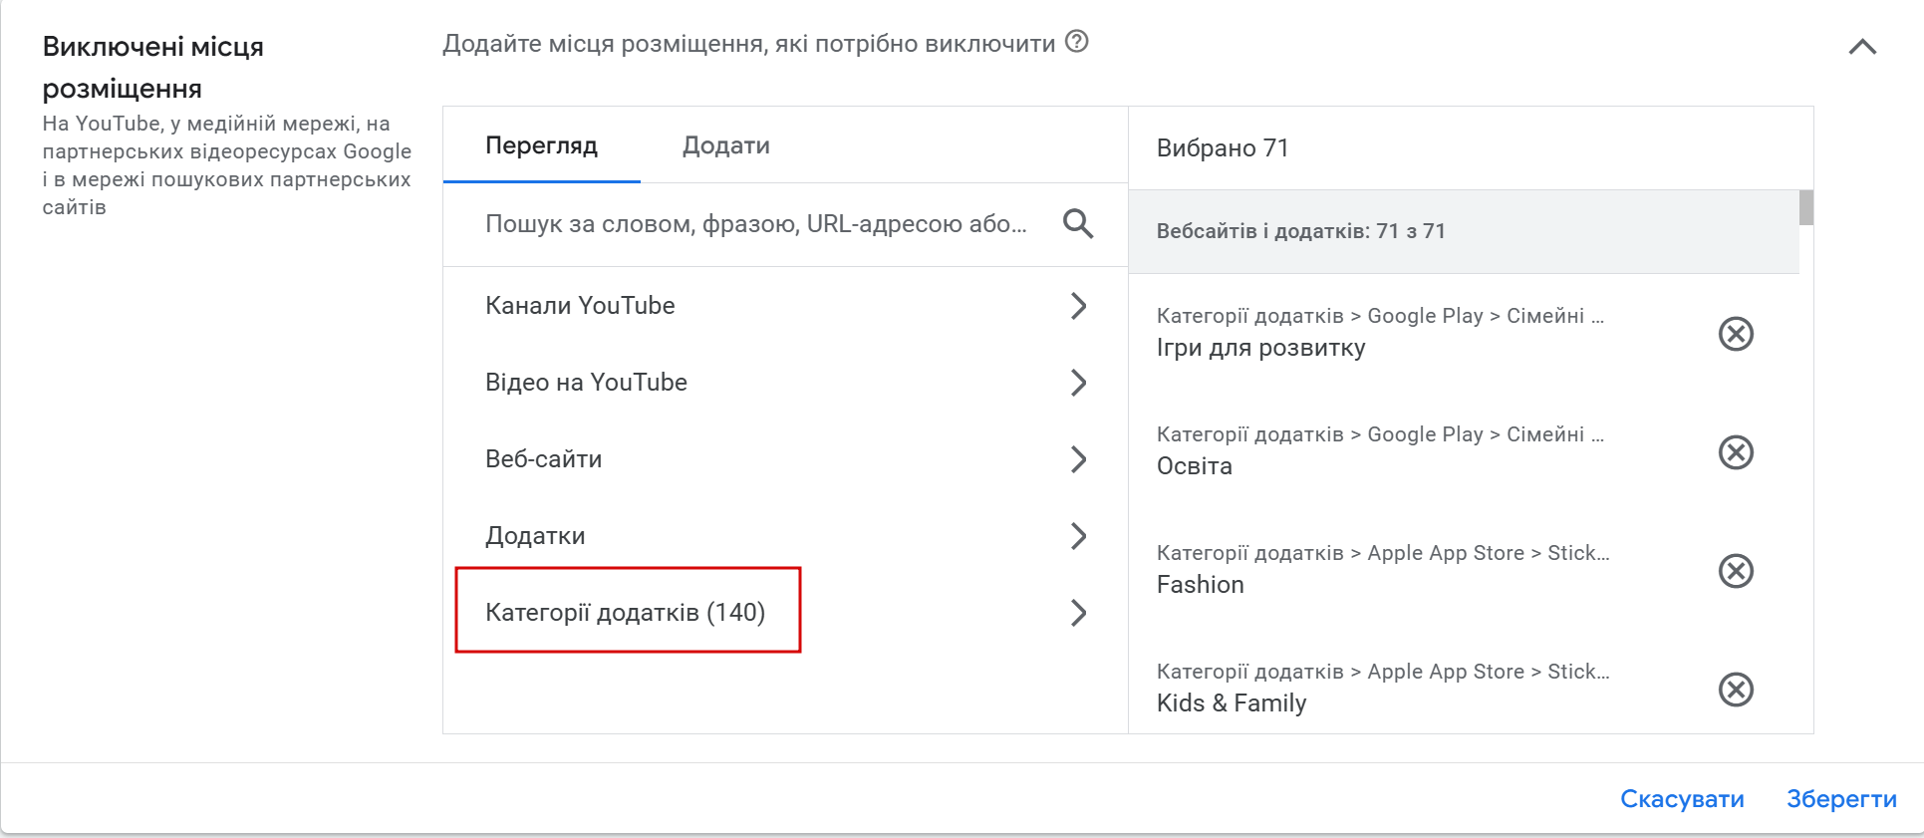Remove the Fashion category exclusion

point(1736,571)
